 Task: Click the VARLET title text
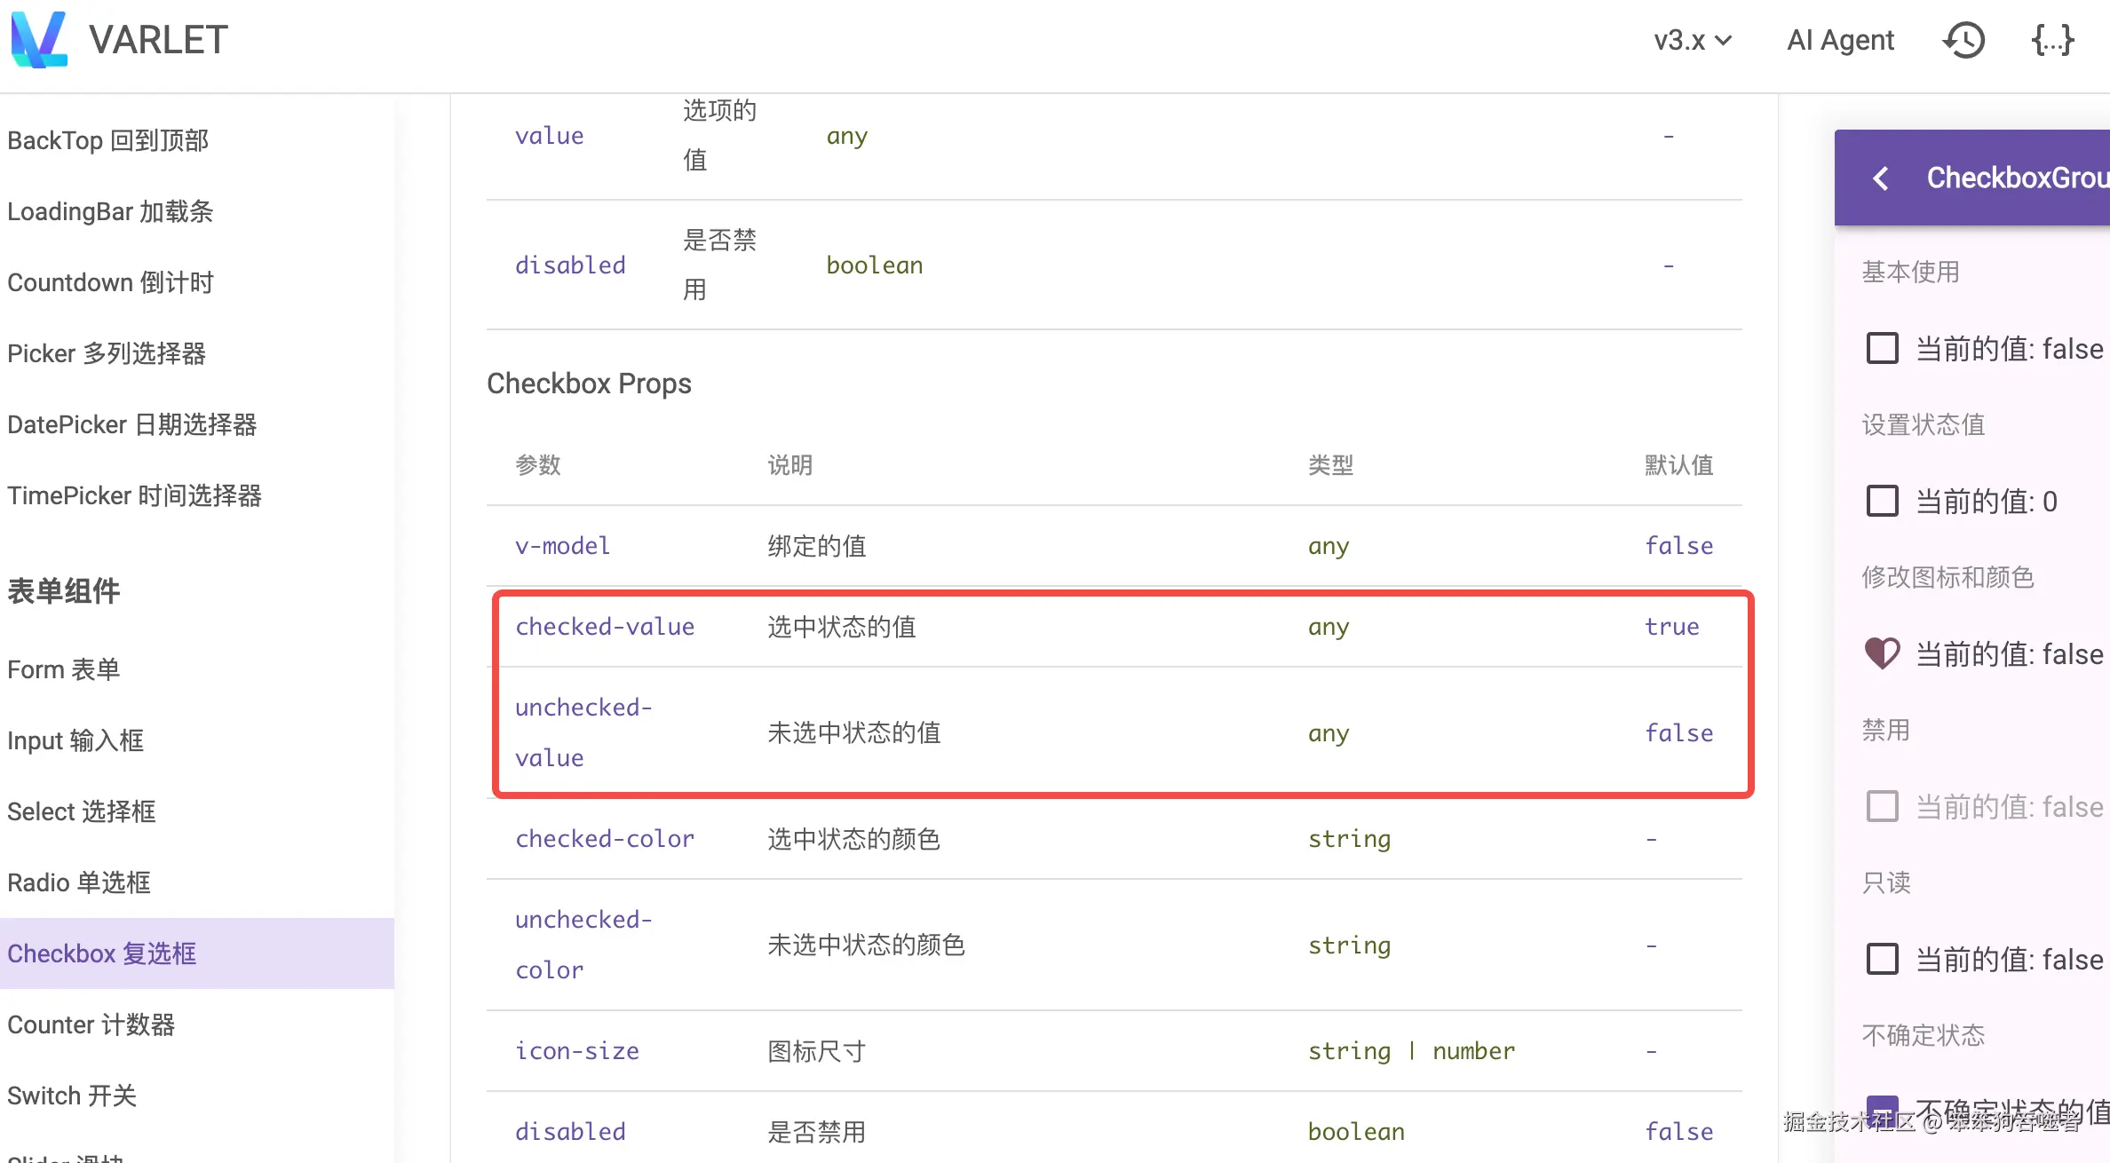click(x=158, y=40)
